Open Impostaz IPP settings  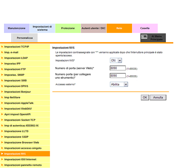point(25,63)
